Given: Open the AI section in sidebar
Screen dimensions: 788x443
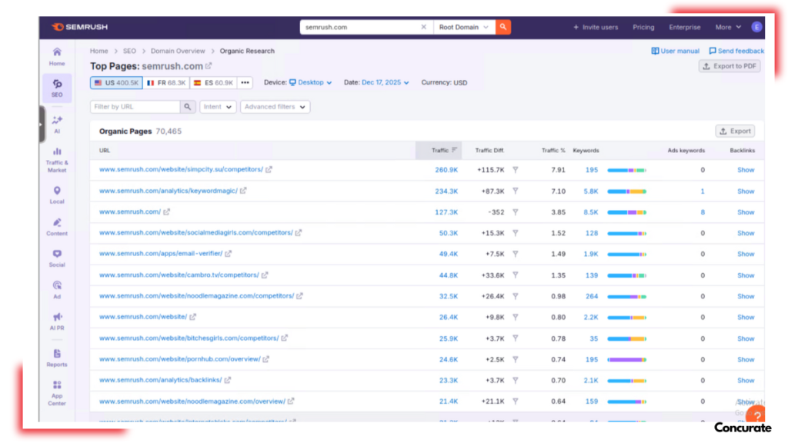Looking at the screenshot, I should pos(57,124).
